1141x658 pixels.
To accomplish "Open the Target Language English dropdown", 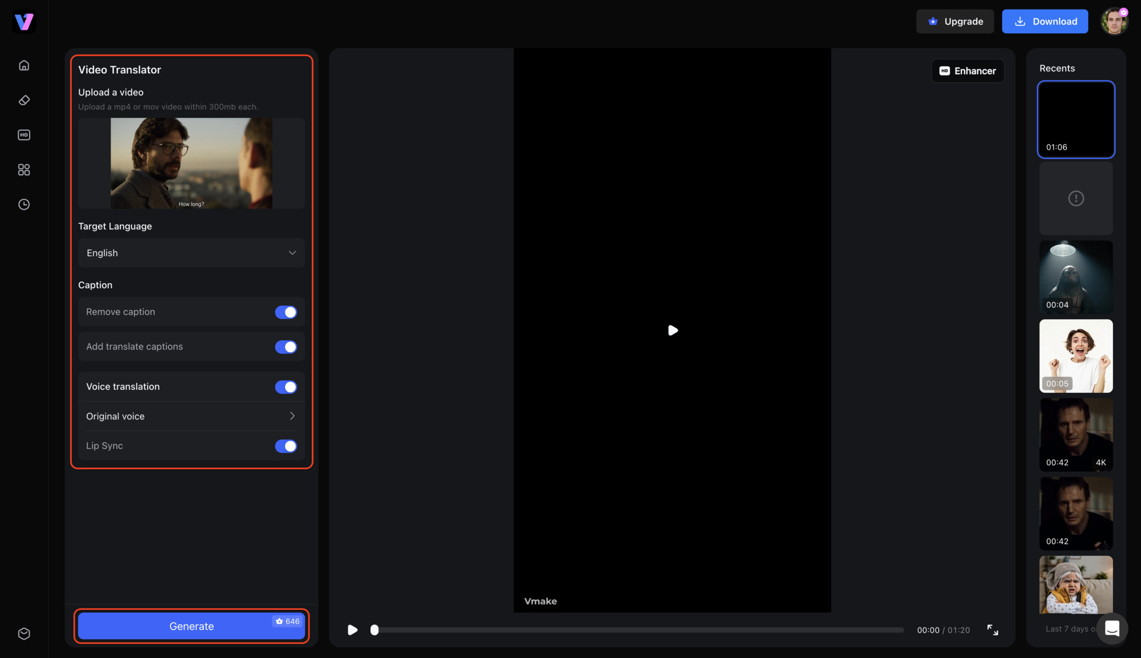I will pyautogui.click(x=191, y=253).
